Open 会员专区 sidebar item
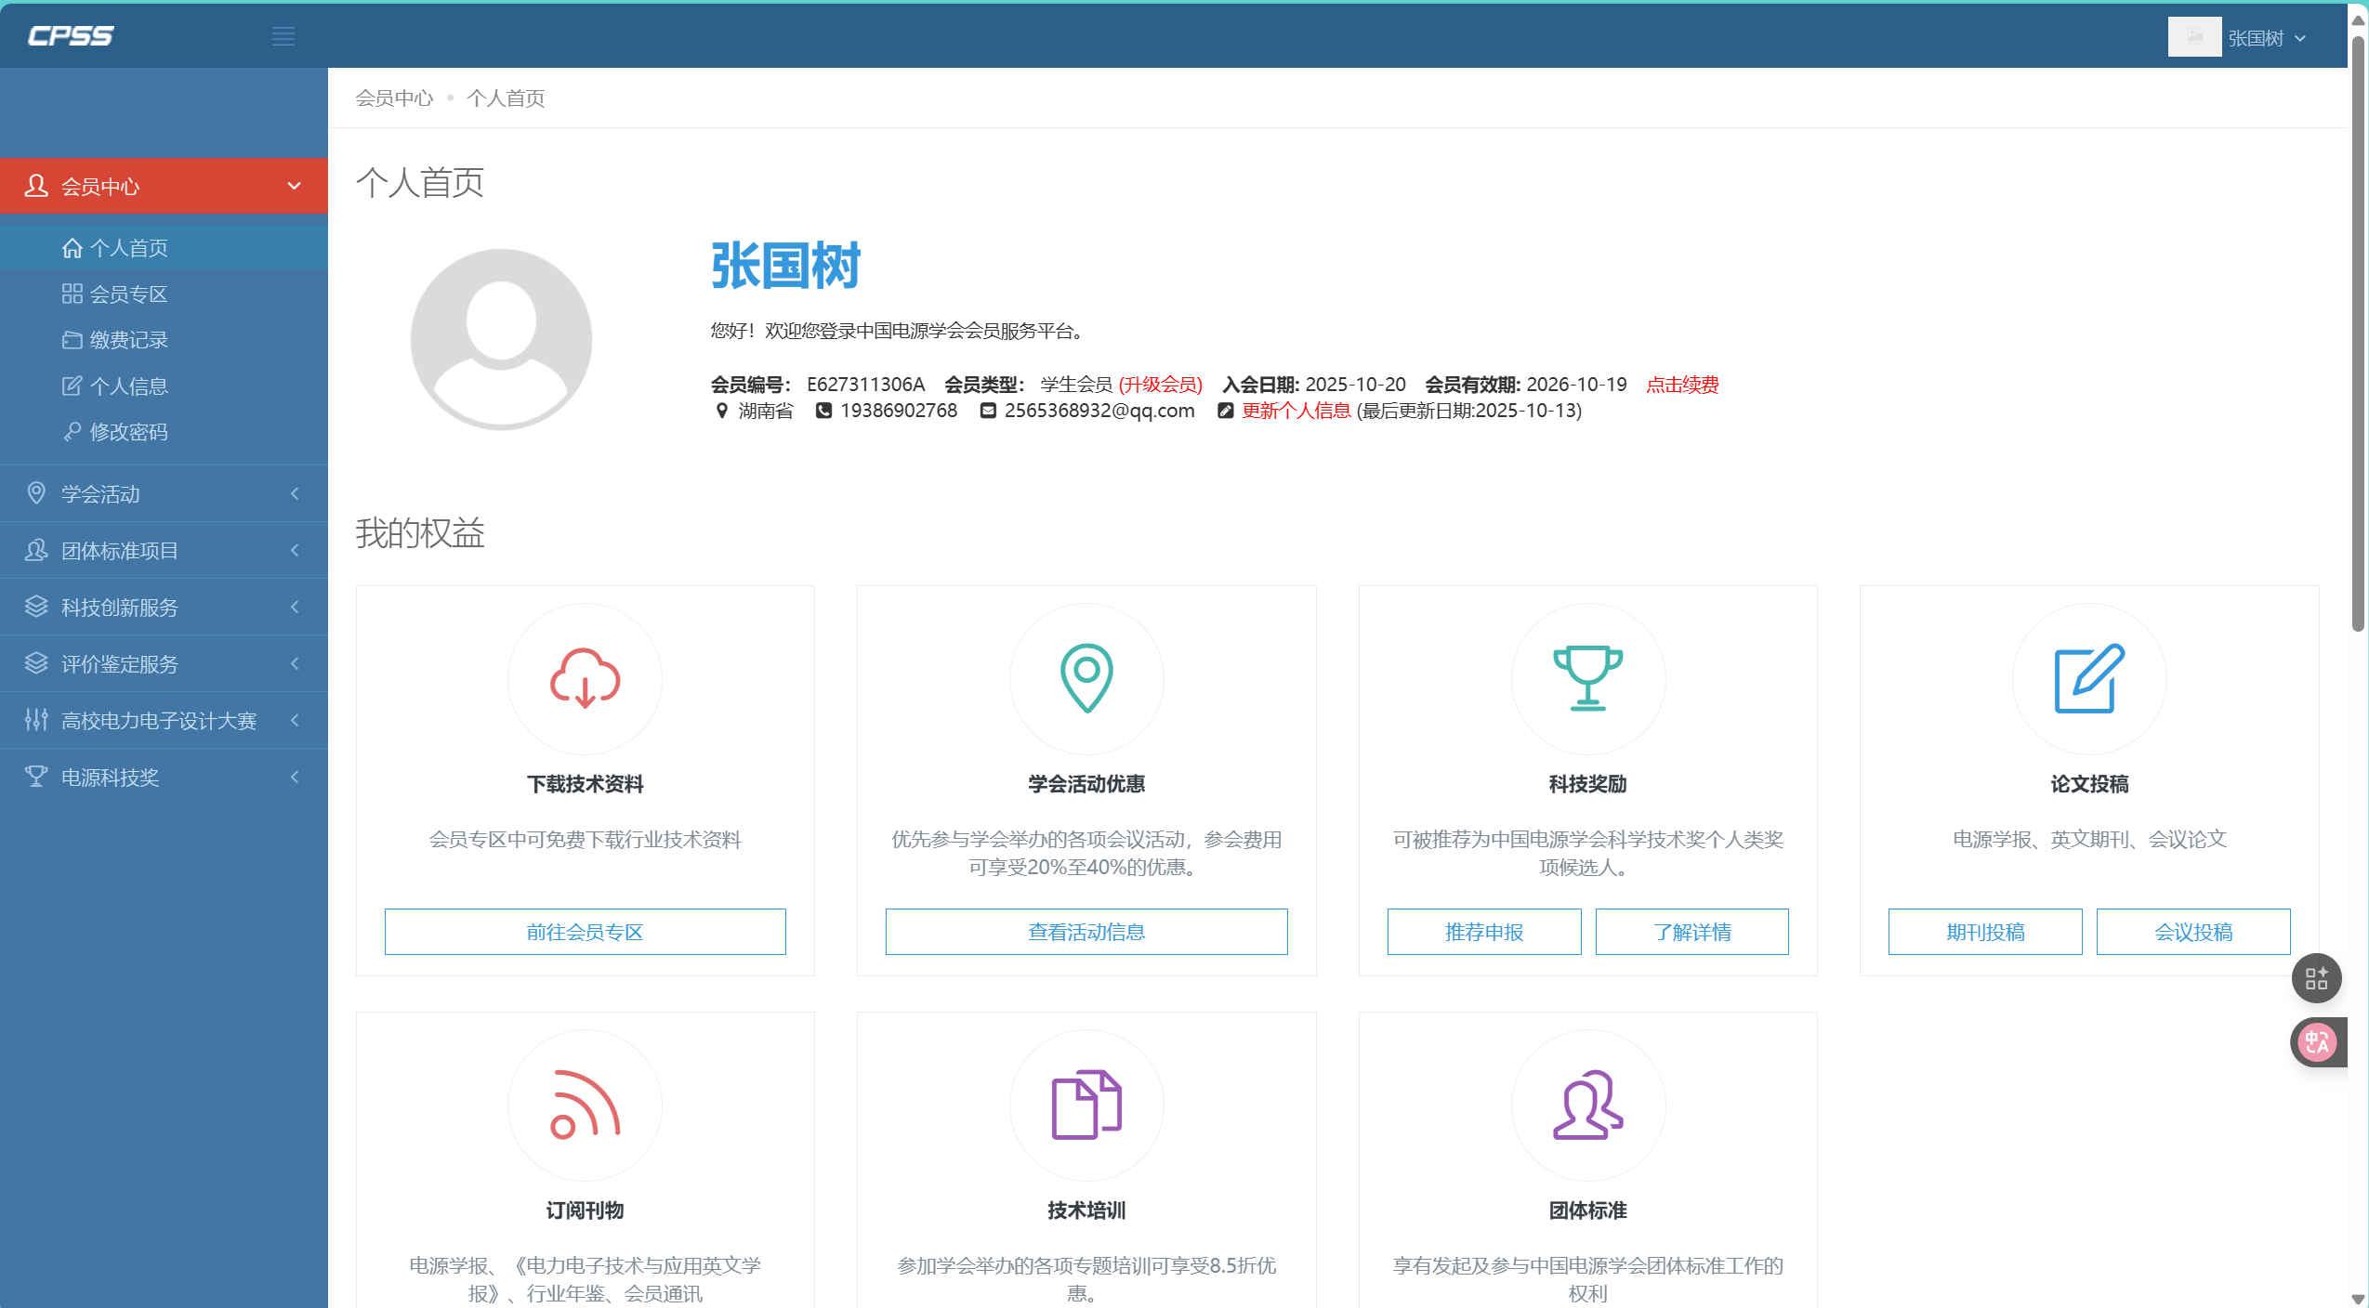 (x=164, y=294)
